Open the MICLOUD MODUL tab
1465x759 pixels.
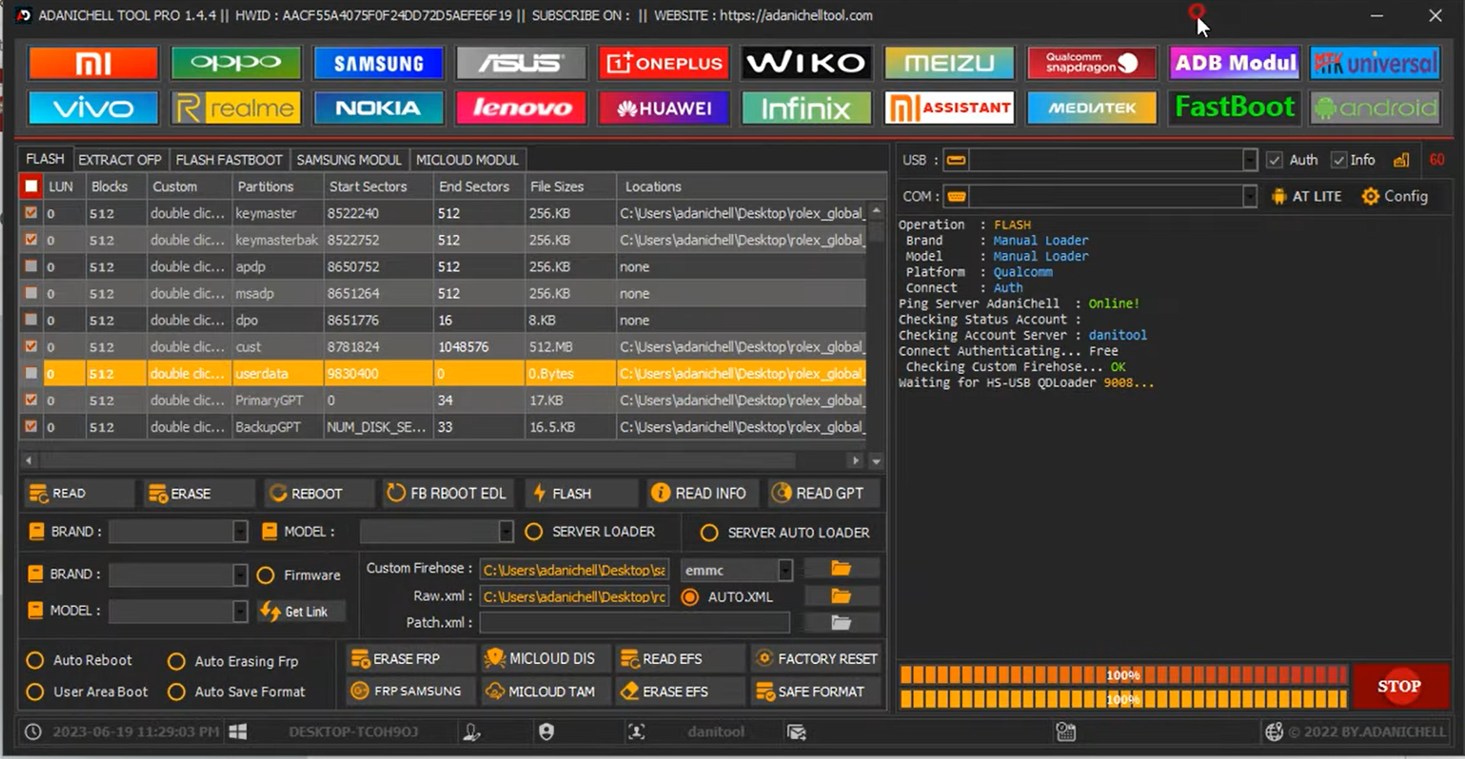tap(467, 160)
